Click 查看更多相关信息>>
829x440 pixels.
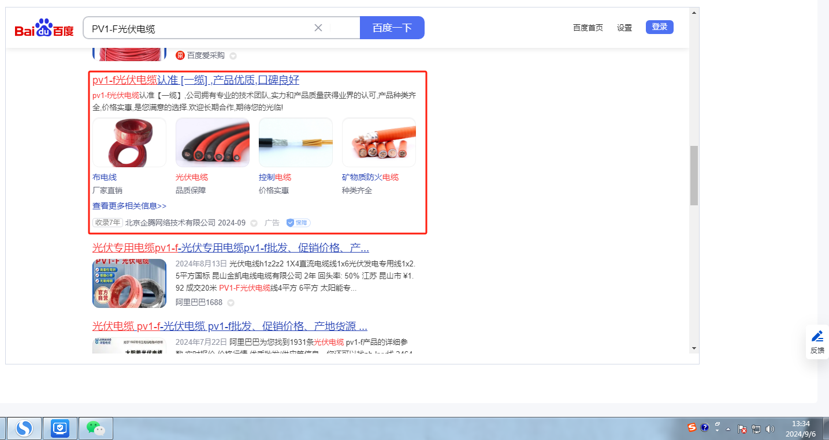[129, 206]
